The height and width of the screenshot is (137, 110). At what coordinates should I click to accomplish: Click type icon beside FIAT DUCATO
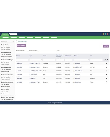[30, 75]
